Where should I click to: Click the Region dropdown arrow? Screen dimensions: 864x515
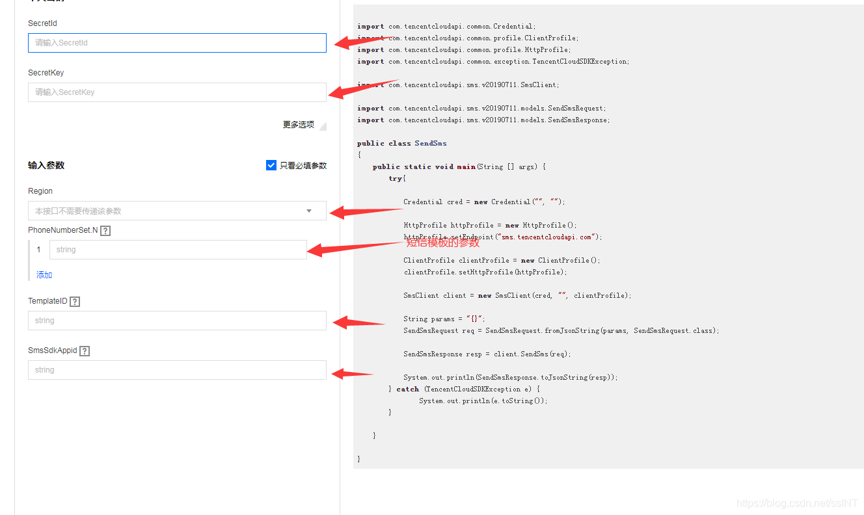point(309,211)
